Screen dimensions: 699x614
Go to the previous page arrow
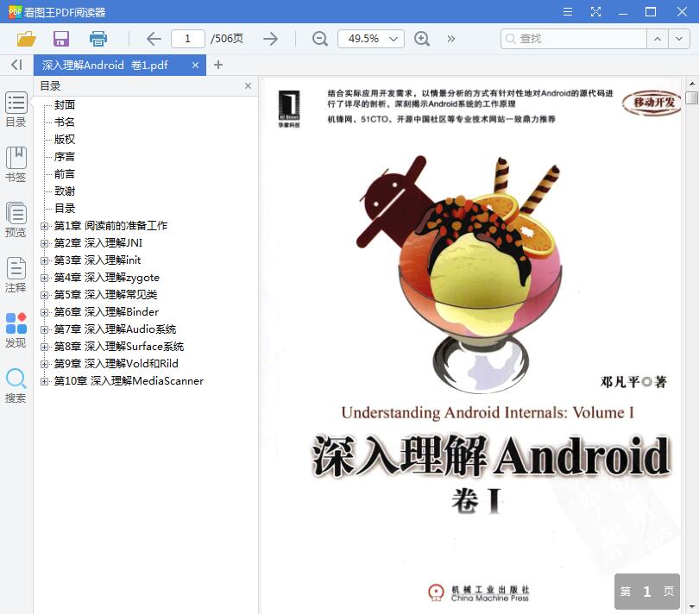(154, 39)
